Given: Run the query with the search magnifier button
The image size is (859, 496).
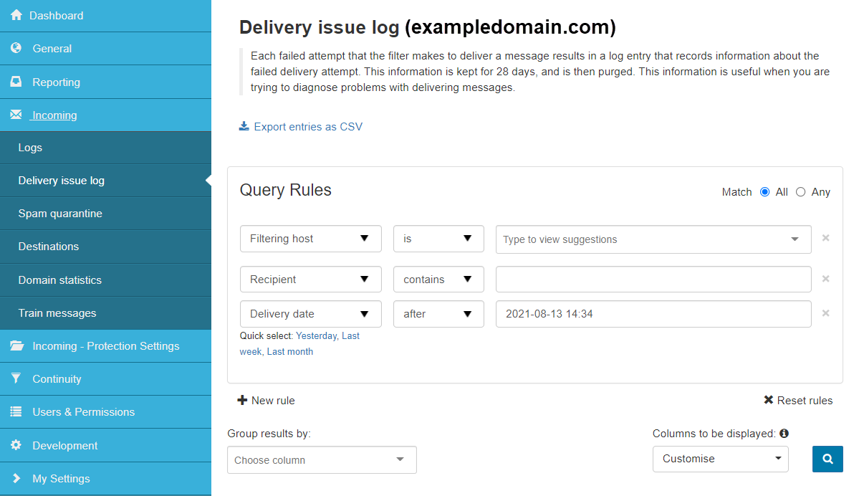Looking at the screenshot, I should pyautogui.click(x=827, y=459).
